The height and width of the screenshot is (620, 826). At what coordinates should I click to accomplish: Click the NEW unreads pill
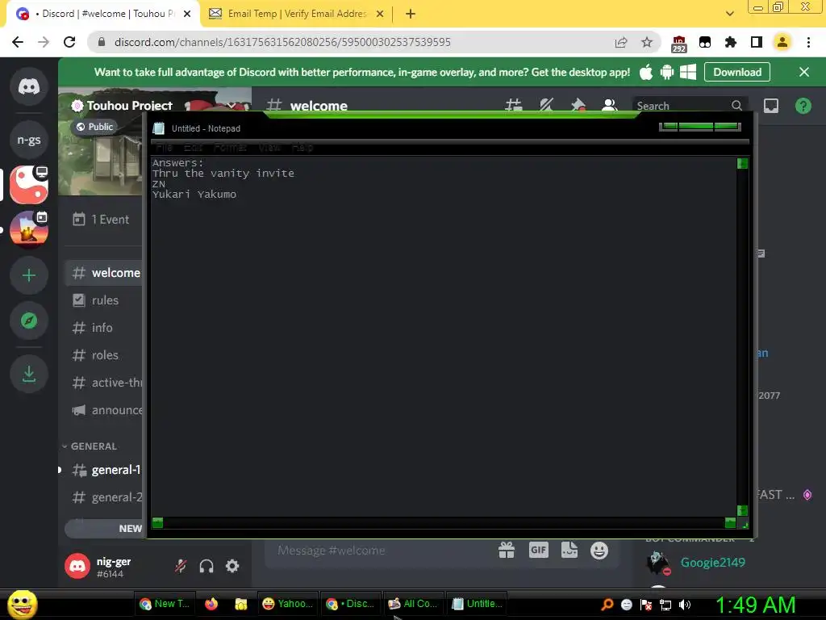[104, 528]
